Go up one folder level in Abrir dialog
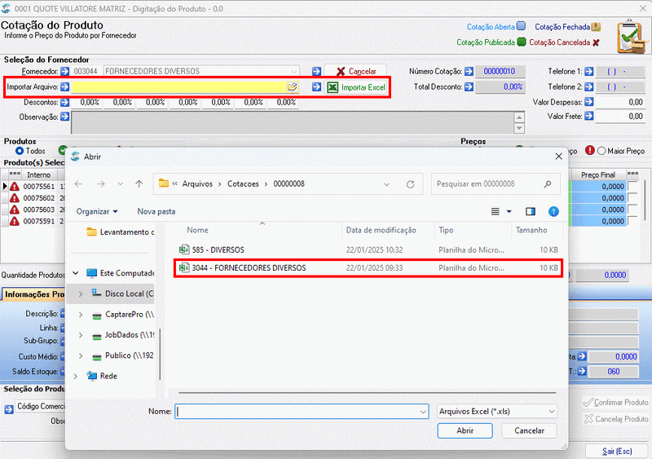The height and width of the screenshot is (459, 652). (x=139, y=183)
